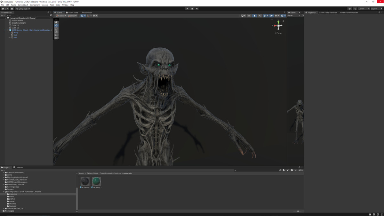
Task: Select the Rotate tool
Action: pos(56,28)
